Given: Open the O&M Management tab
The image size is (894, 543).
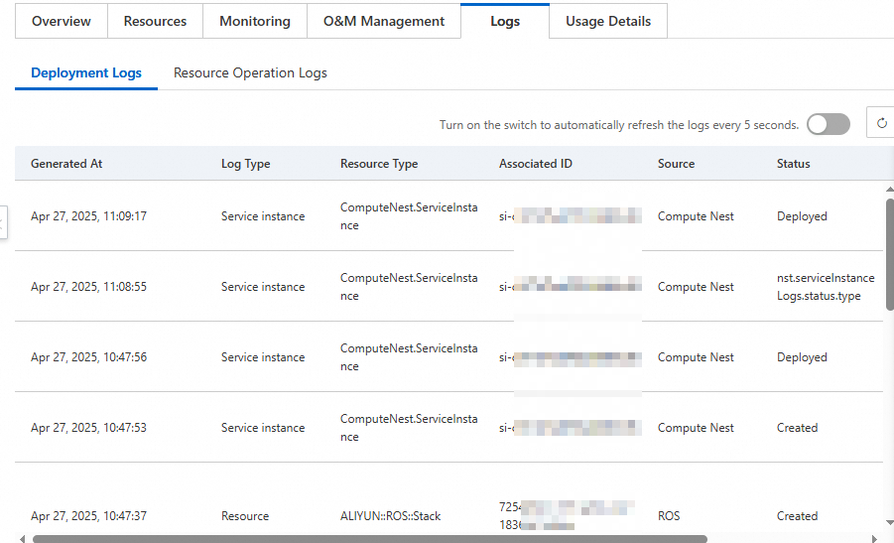Looking at the screenshot, I should coord(384,21).
